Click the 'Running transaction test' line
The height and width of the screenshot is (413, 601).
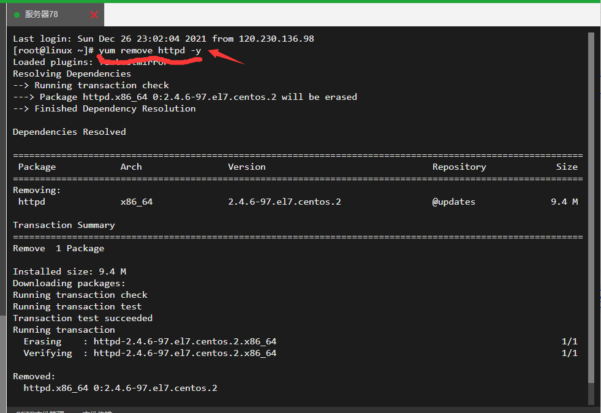pos(77,306)
